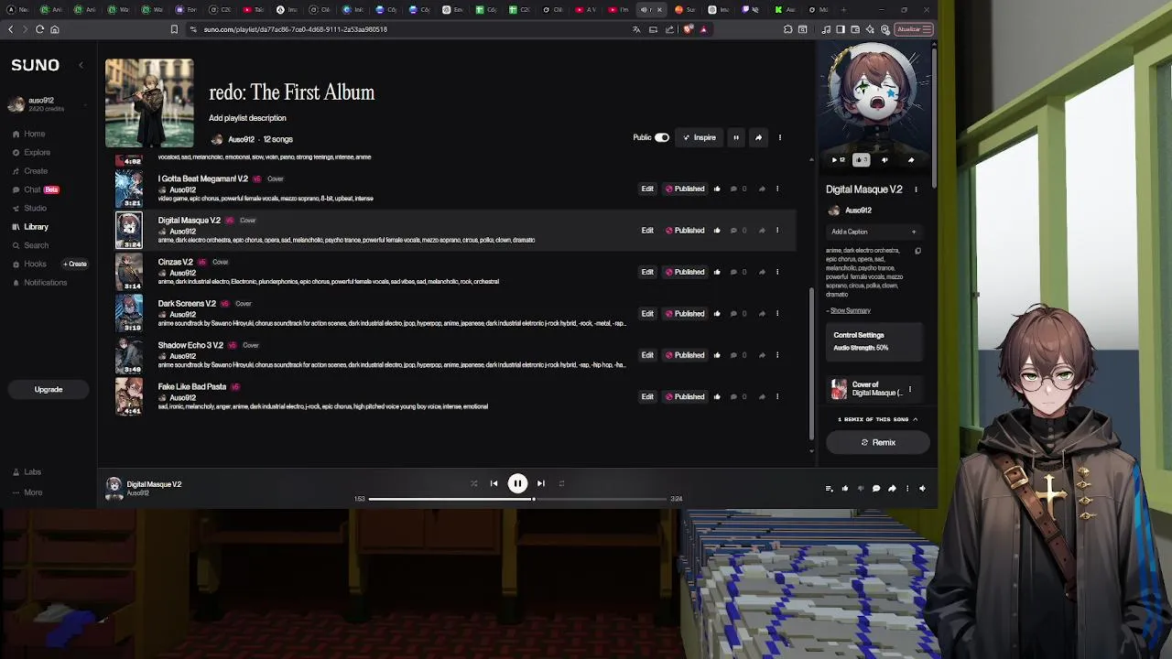Copy the style tags in details panel
Screen dimensions: 1172x659
(917, 251)
